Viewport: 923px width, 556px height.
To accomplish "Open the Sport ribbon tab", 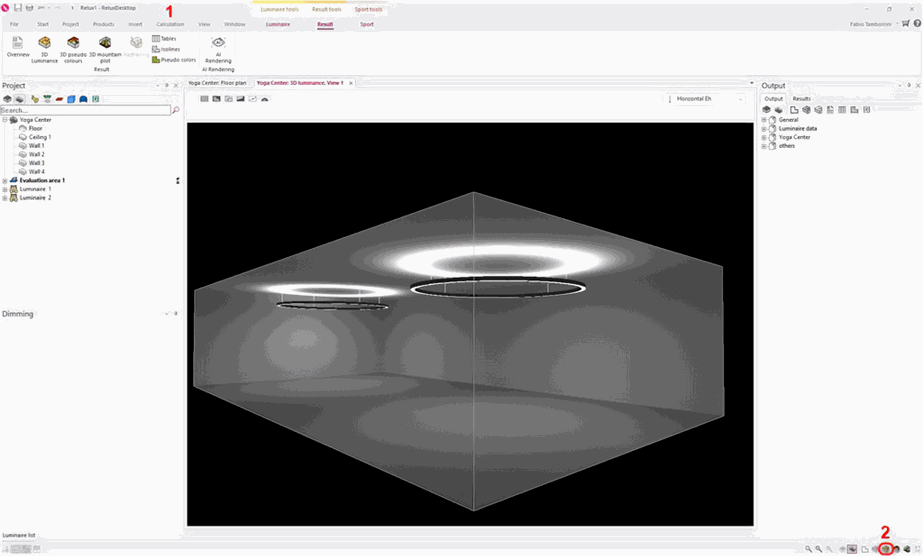I will 367,24.
